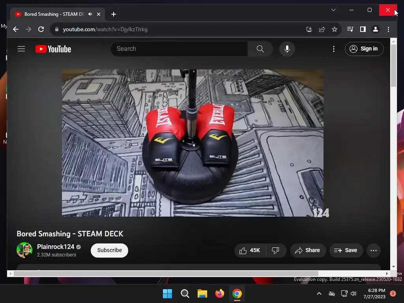Like the video with 45K likes
The height and width of the screenshot is (303, 404).
tap(250, 251)
